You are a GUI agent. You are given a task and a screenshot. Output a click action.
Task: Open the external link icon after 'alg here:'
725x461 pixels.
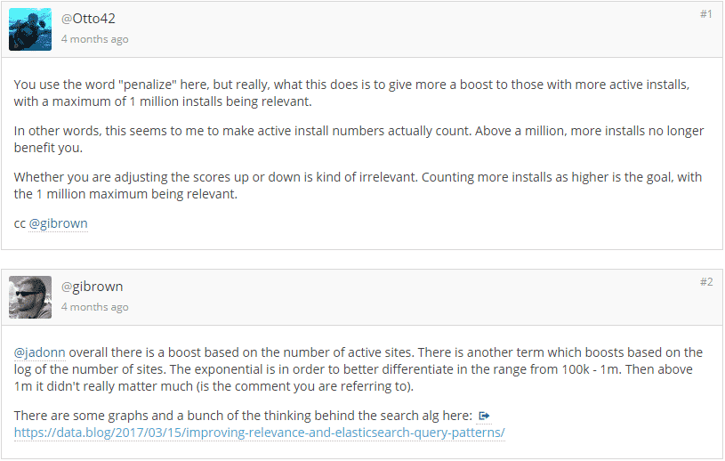click(484, 416)
